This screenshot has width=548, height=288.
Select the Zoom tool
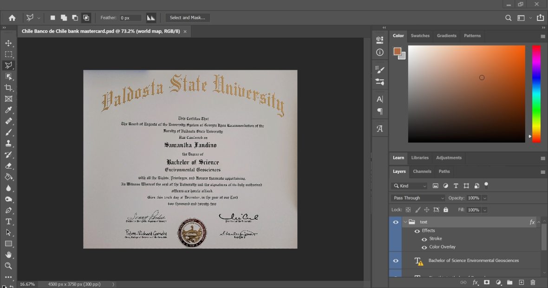[x=8, y=266]
